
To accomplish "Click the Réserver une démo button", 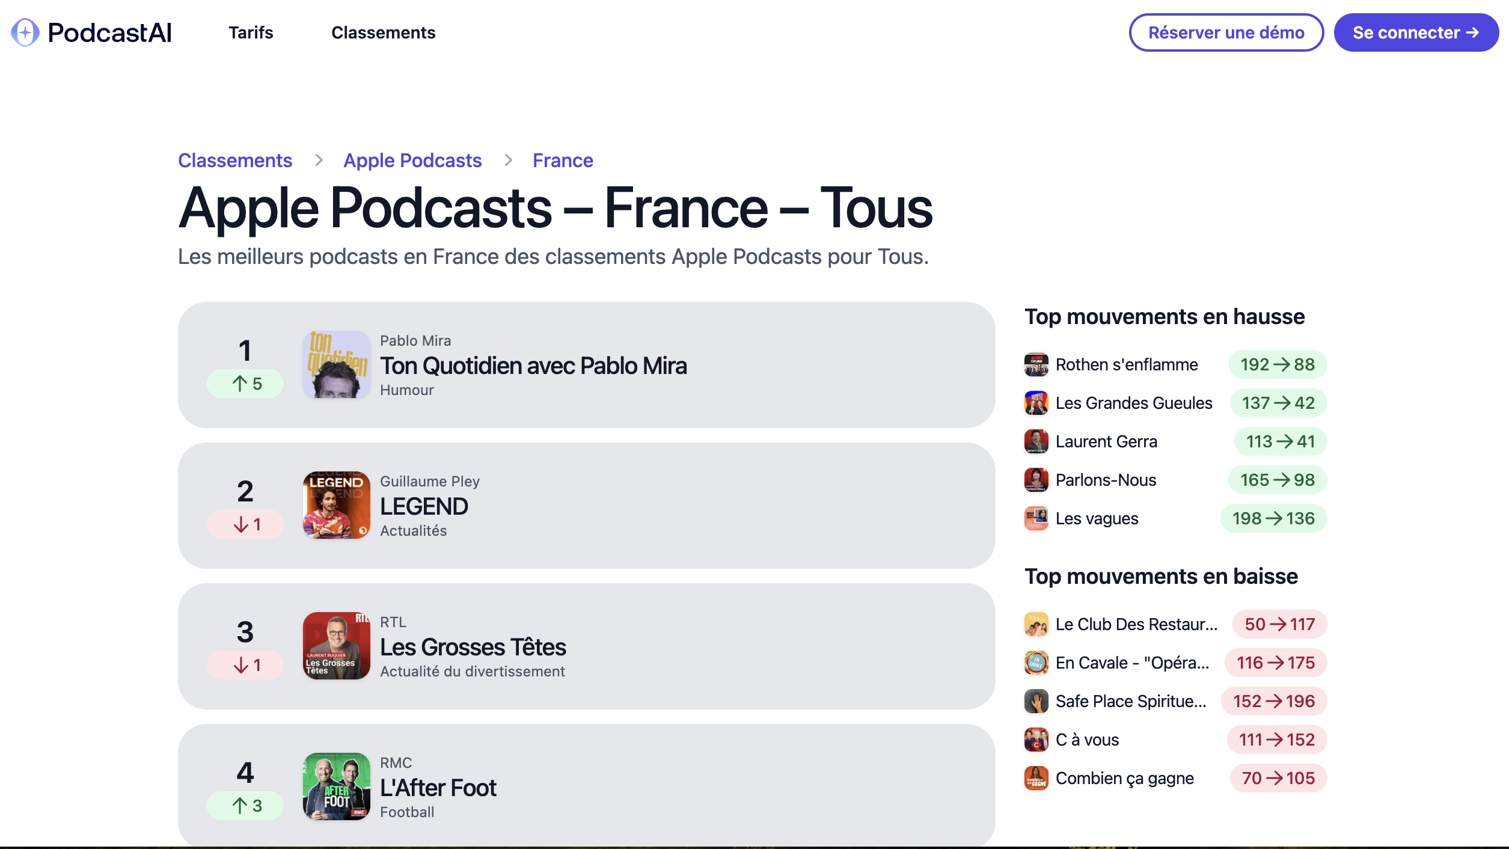I will pyautogui.click(x=1226, y=32).
